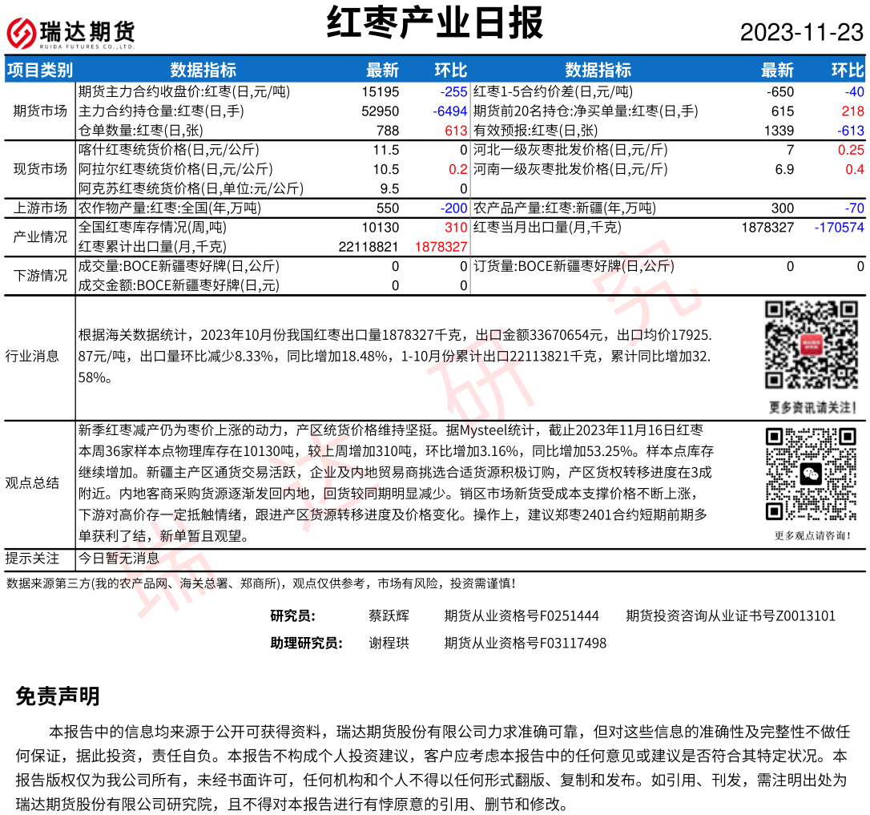Click the closing price value 15195
Screen dimensions: 870x815
(380, 91)
